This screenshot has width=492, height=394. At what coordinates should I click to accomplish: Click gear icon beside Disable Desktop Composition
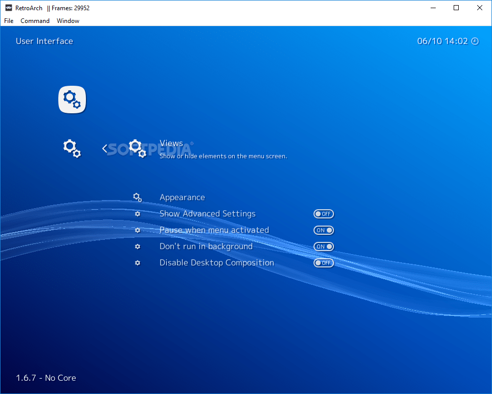(x=138, y=263)
